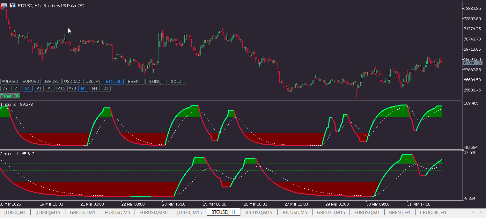486x218 pixels.
Task: Load the GOLD symbol chart
Action: pos(176,82)
